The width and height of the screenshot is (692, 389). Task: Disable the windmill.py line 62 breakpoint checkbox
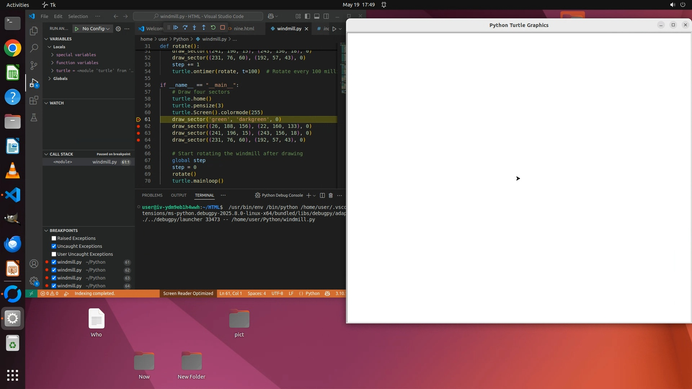[x=54, y=270]
